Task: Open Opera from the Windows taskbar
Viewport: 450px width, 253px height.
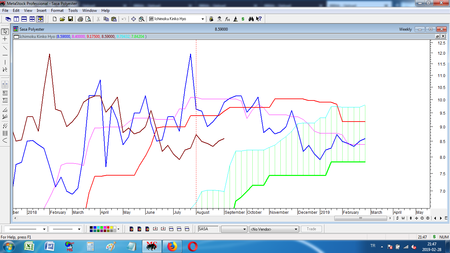Action: [x=192, y=246]
